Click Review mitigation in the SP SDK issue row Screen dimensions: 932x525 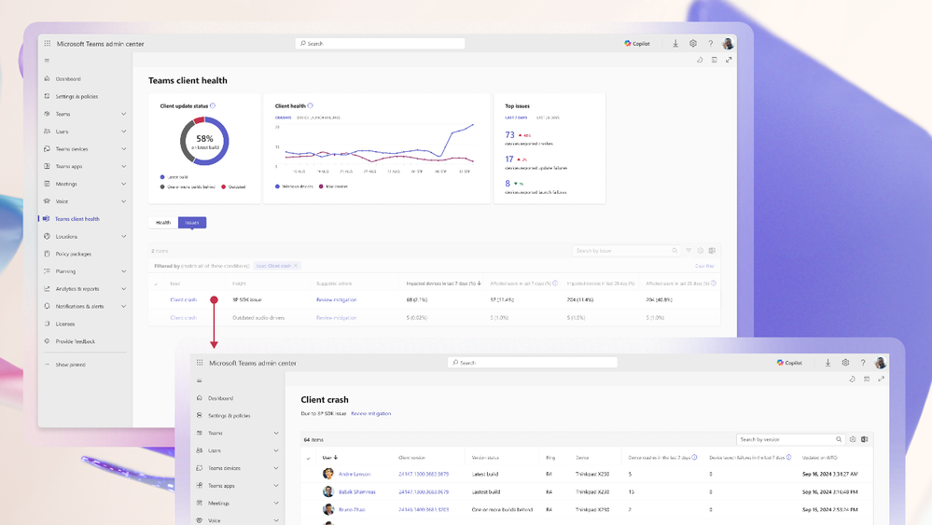(x=337, y=300)
